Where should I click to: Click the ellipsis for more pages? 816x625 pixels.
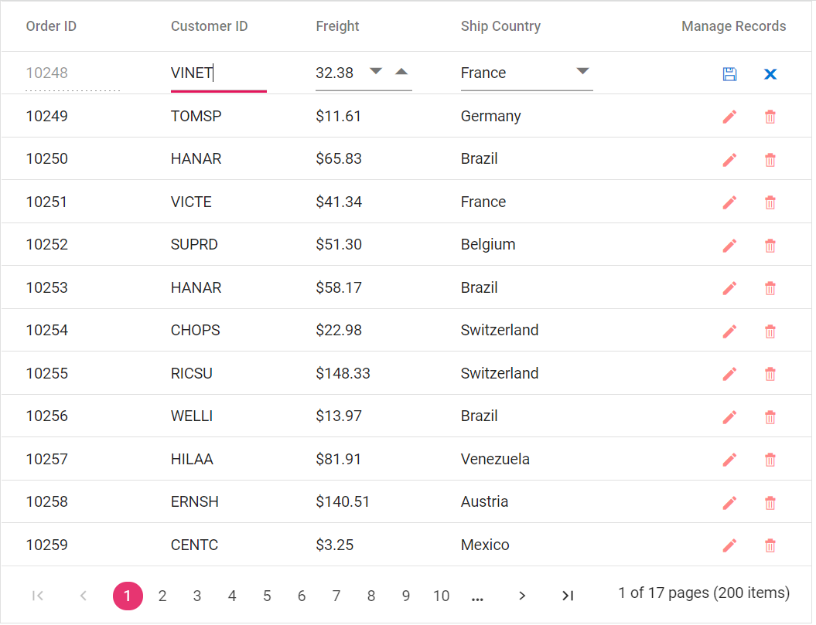477,596
